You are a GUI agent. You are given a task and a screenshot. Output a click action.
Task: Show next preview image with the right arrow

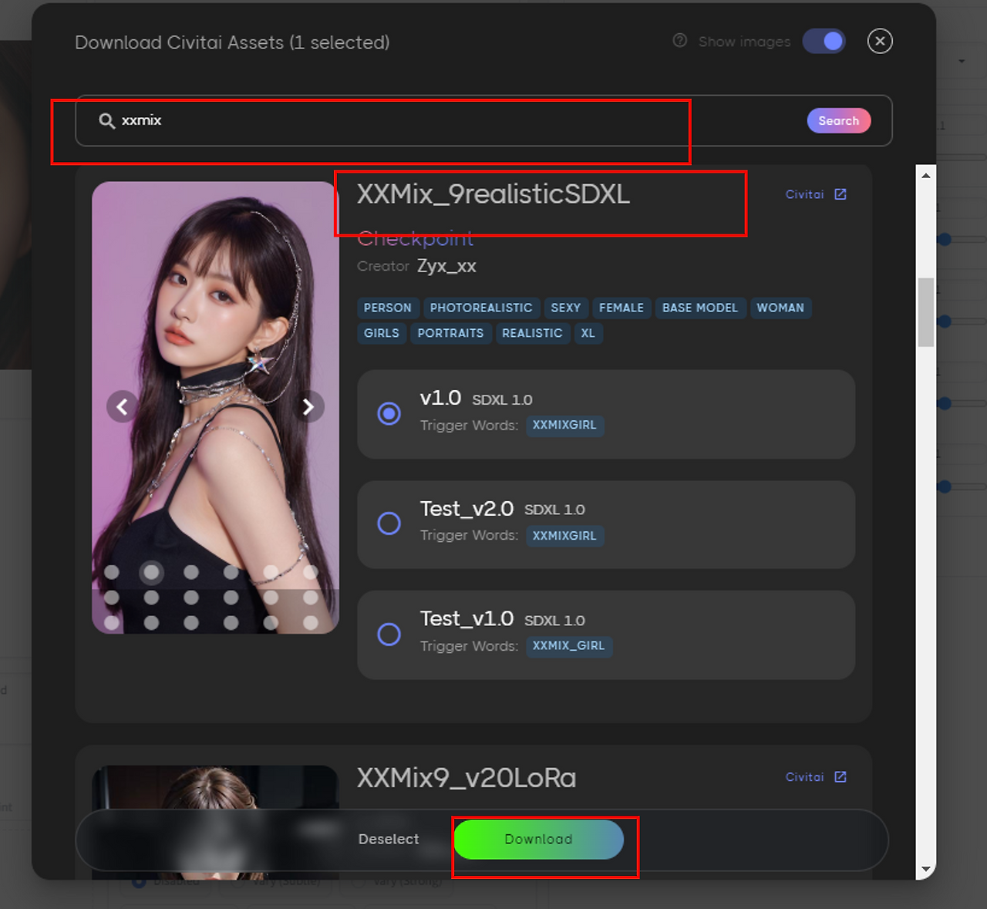tap(309, 406)
